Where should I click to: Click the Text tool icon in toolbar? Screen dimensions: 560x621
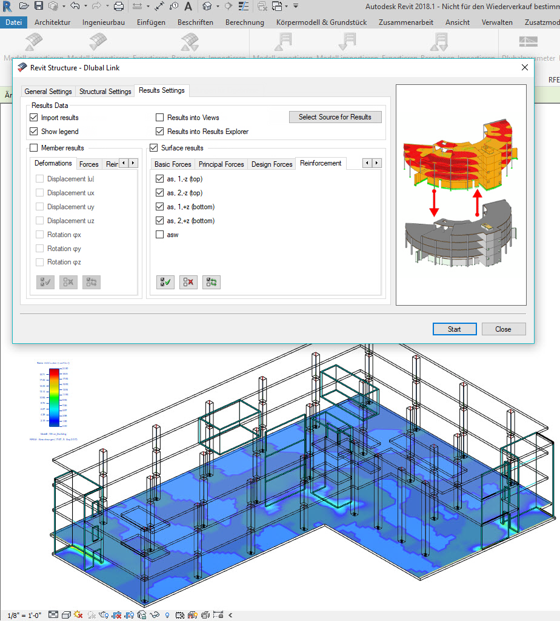click(x=188, y=7)
